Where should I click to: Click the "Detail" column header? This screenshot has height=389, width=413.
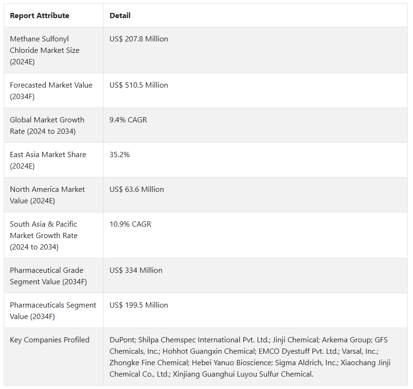click(120, 16)
